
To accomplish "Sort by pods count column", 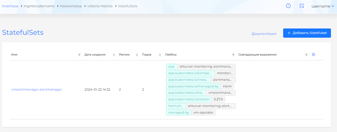I will pyautogui.click(x=160, y=55).
